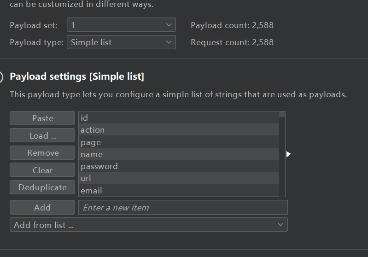The image size is (368, 257).
Task: Choose the 'name' list item
Action: click(178, 154)
